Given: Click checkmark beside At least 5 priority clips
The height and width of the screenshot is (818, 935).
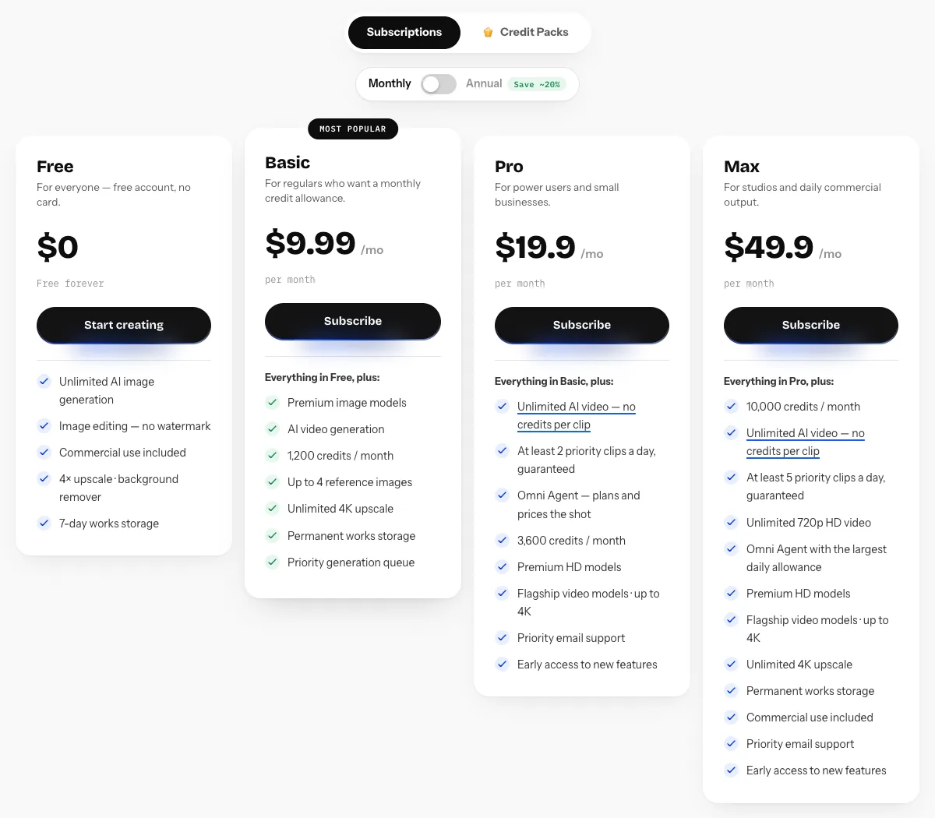Looking at the screenshot, I should pyautogui.click(x=732, y=477).
